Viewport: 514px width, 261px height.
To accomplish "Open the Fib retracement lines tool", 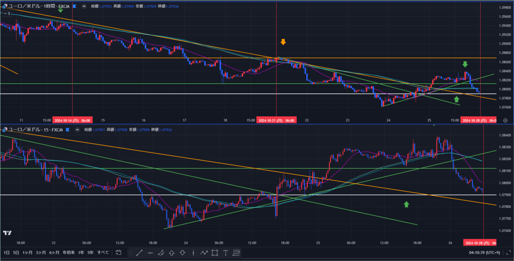I will click(x=236, y=252).
